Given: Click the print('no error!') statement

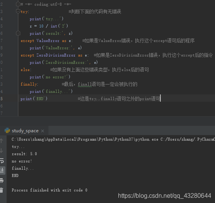Looking at the screenshot, I should [50, 77].
